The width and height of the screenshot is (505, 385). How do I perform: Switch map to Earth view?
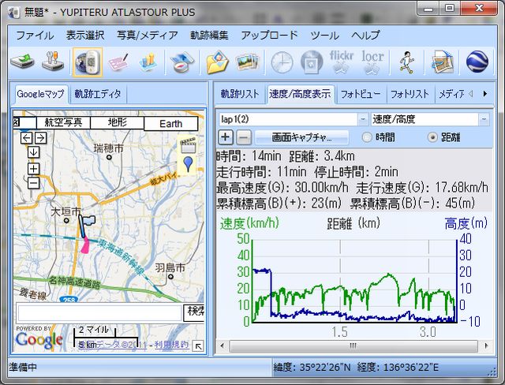click(170, 124)
